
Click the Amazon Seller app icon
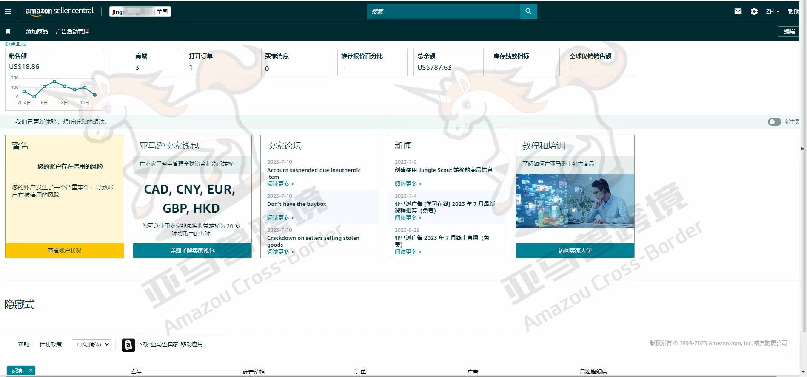tap(128, 345)
